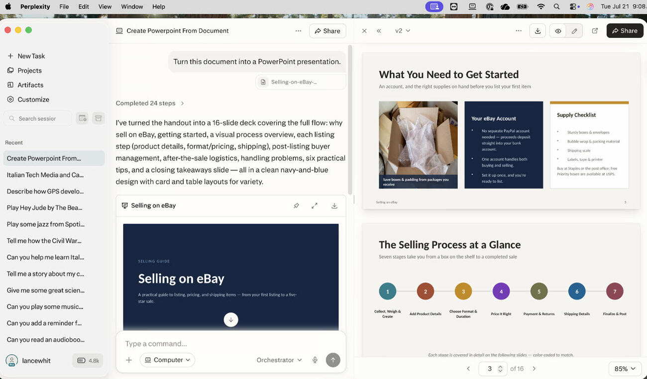Open the View menu

105,6
